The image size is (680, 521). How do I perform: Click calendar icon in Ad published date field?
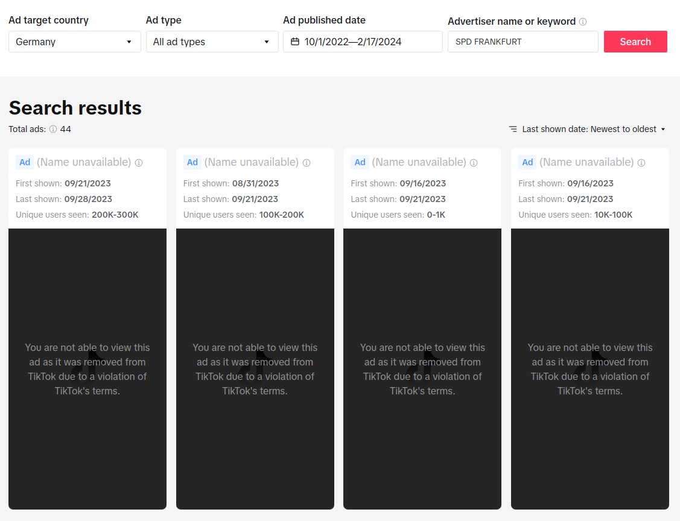coord(295,42)
